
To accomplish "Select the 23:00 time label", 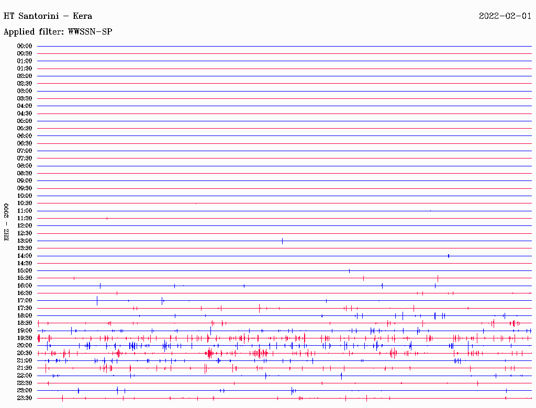I will click(x=25, y=391).
